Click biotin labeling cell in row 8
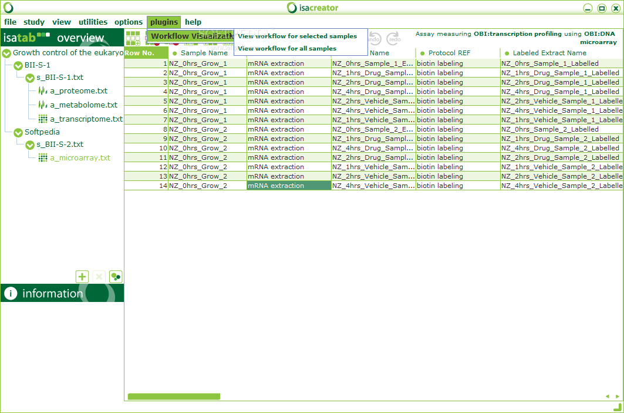624x413 pixels. (458, 129)
